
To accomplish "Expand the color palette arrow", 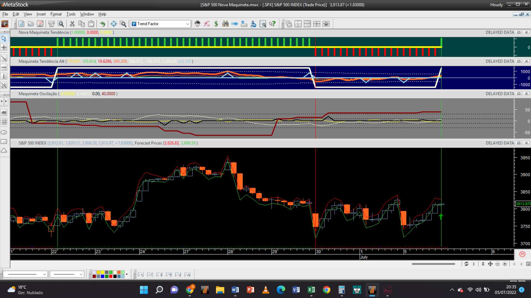I will [x=127, y=274].
